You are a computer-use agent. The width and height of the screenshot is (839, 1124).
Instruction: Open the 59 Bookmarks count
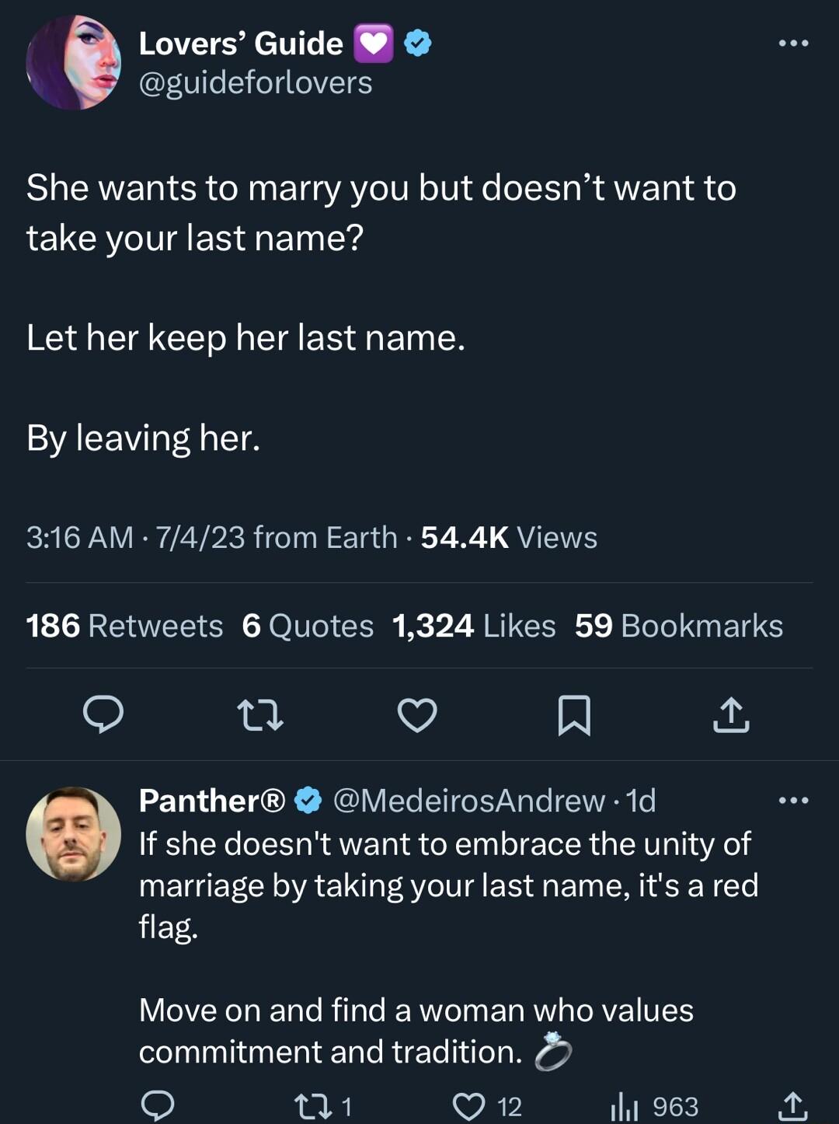click(678, 625)
